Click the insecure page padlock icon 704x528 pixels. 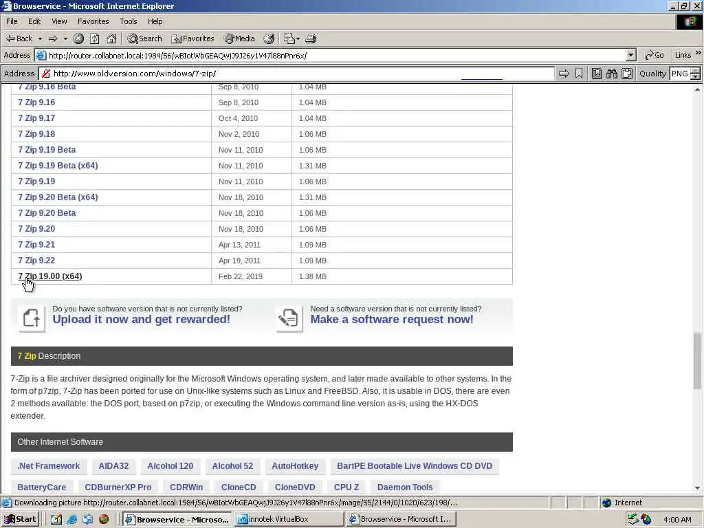pyautogui.click(x=46, y=74)
